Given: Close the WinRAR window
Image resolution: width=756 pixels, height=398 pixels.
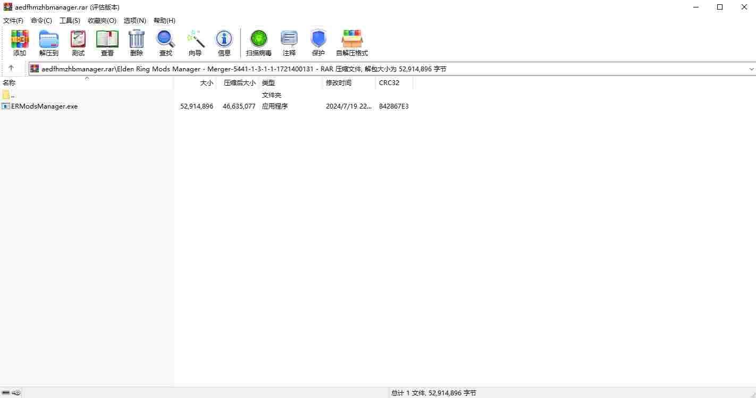Looking at the screenshot, I should click(744, 7).
